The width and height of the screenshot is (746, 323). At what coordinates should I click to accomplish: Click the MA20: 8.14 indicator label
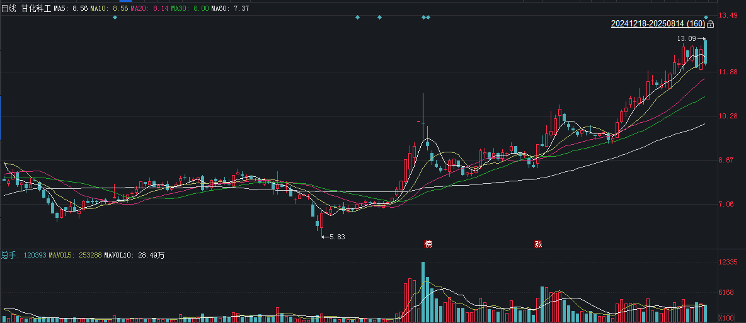click(149, 9)
